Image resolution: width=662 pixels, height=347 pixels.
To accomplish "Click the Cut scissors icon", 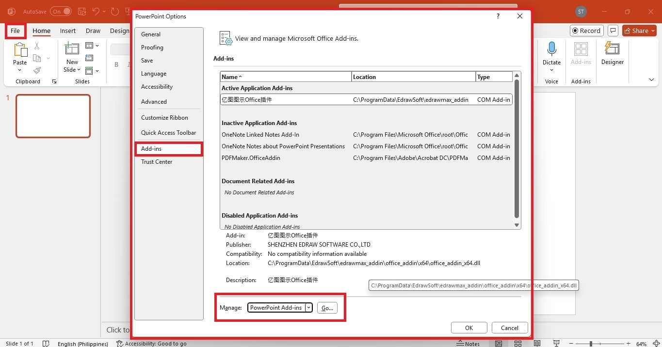I will coord(37,46).
